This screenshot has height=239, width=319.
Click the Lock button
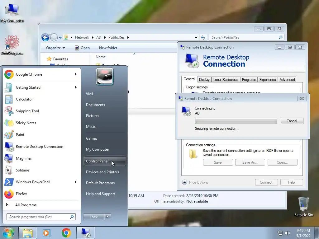pos(93,217)
